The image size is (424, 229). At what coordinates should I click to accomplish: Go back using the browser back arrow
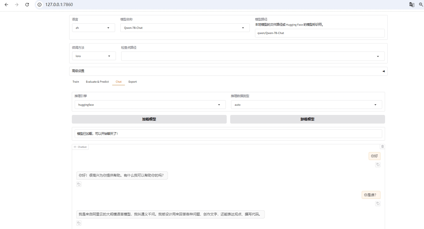tap(6, 5)
